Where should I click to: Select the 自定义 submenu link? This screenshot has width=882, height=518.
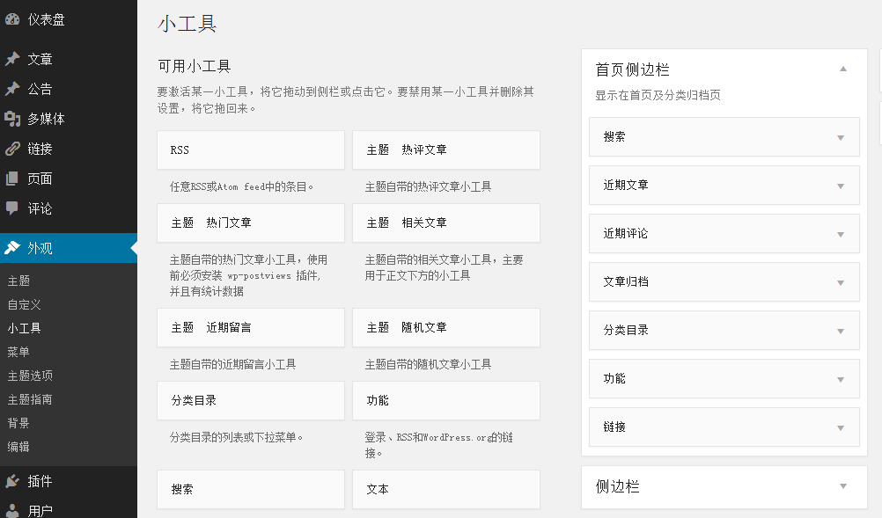coord(25,304)
